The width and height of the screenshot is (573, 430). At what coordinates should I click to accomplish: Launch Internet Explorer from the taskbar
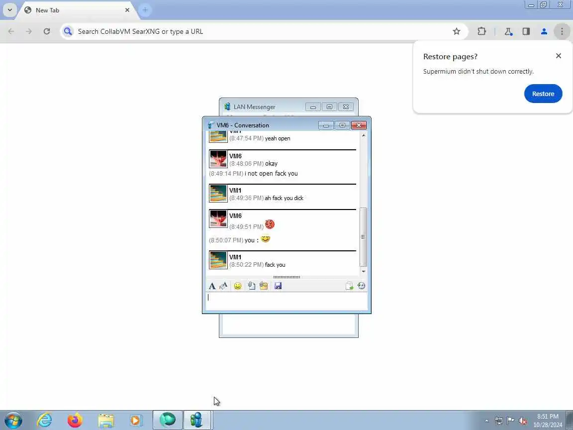point(45,420)
